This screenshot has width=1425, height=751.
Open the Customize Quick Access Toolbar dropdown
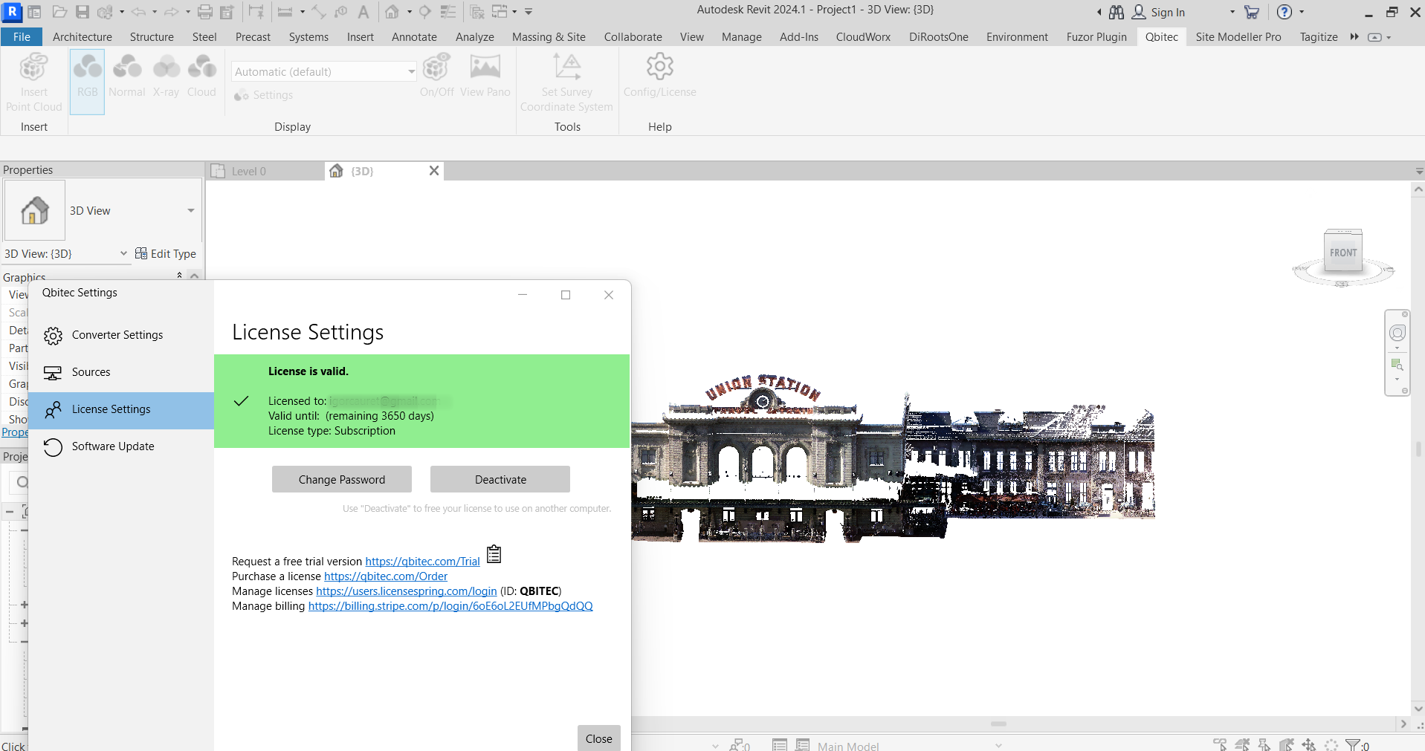click(529, 12)
